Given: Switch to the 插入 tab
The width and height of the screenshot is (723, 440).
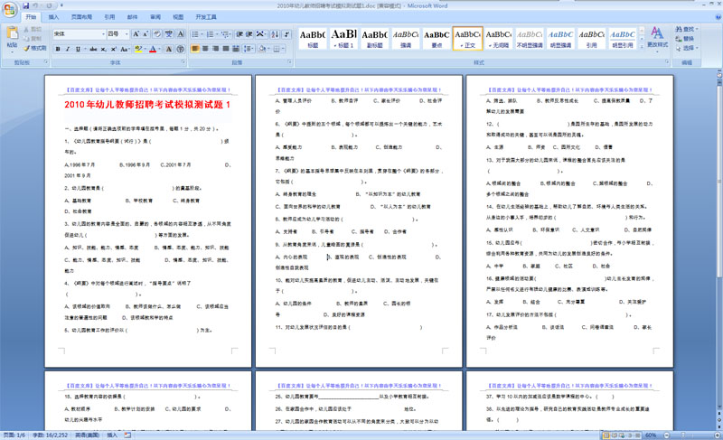Looking at the screenshot, I should pyautogui.click(x=54, y=17).
